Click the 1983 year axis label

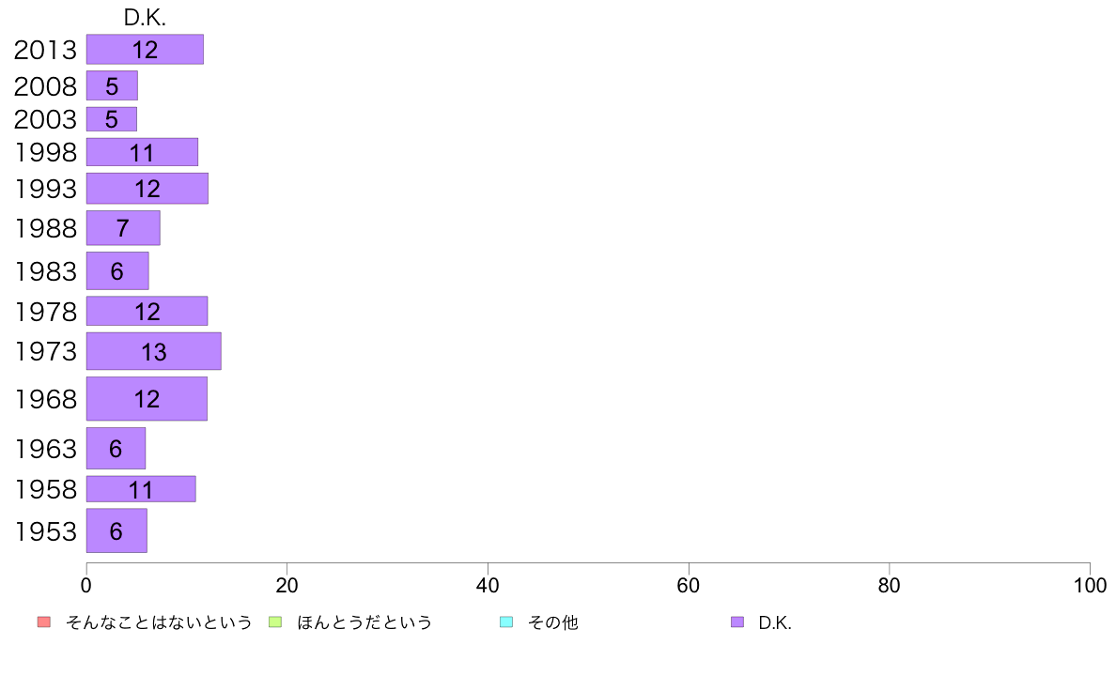pos(45,271)
